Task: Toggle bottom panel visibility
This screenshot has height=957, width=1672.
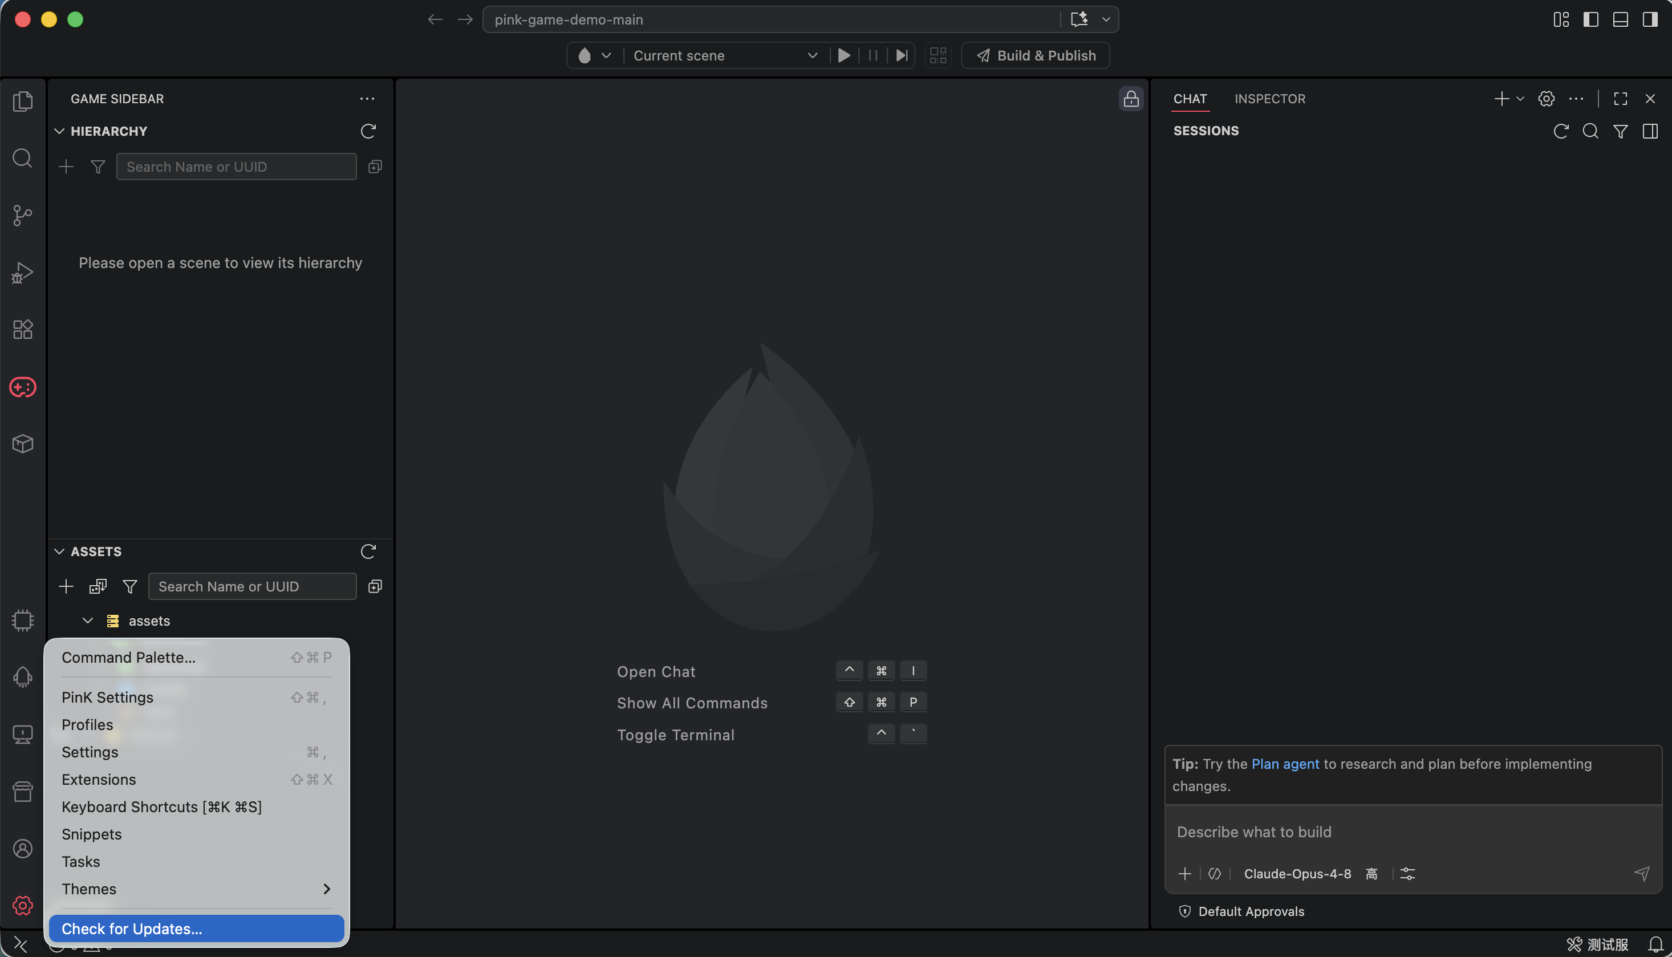Action: [x=1621, y=19]
